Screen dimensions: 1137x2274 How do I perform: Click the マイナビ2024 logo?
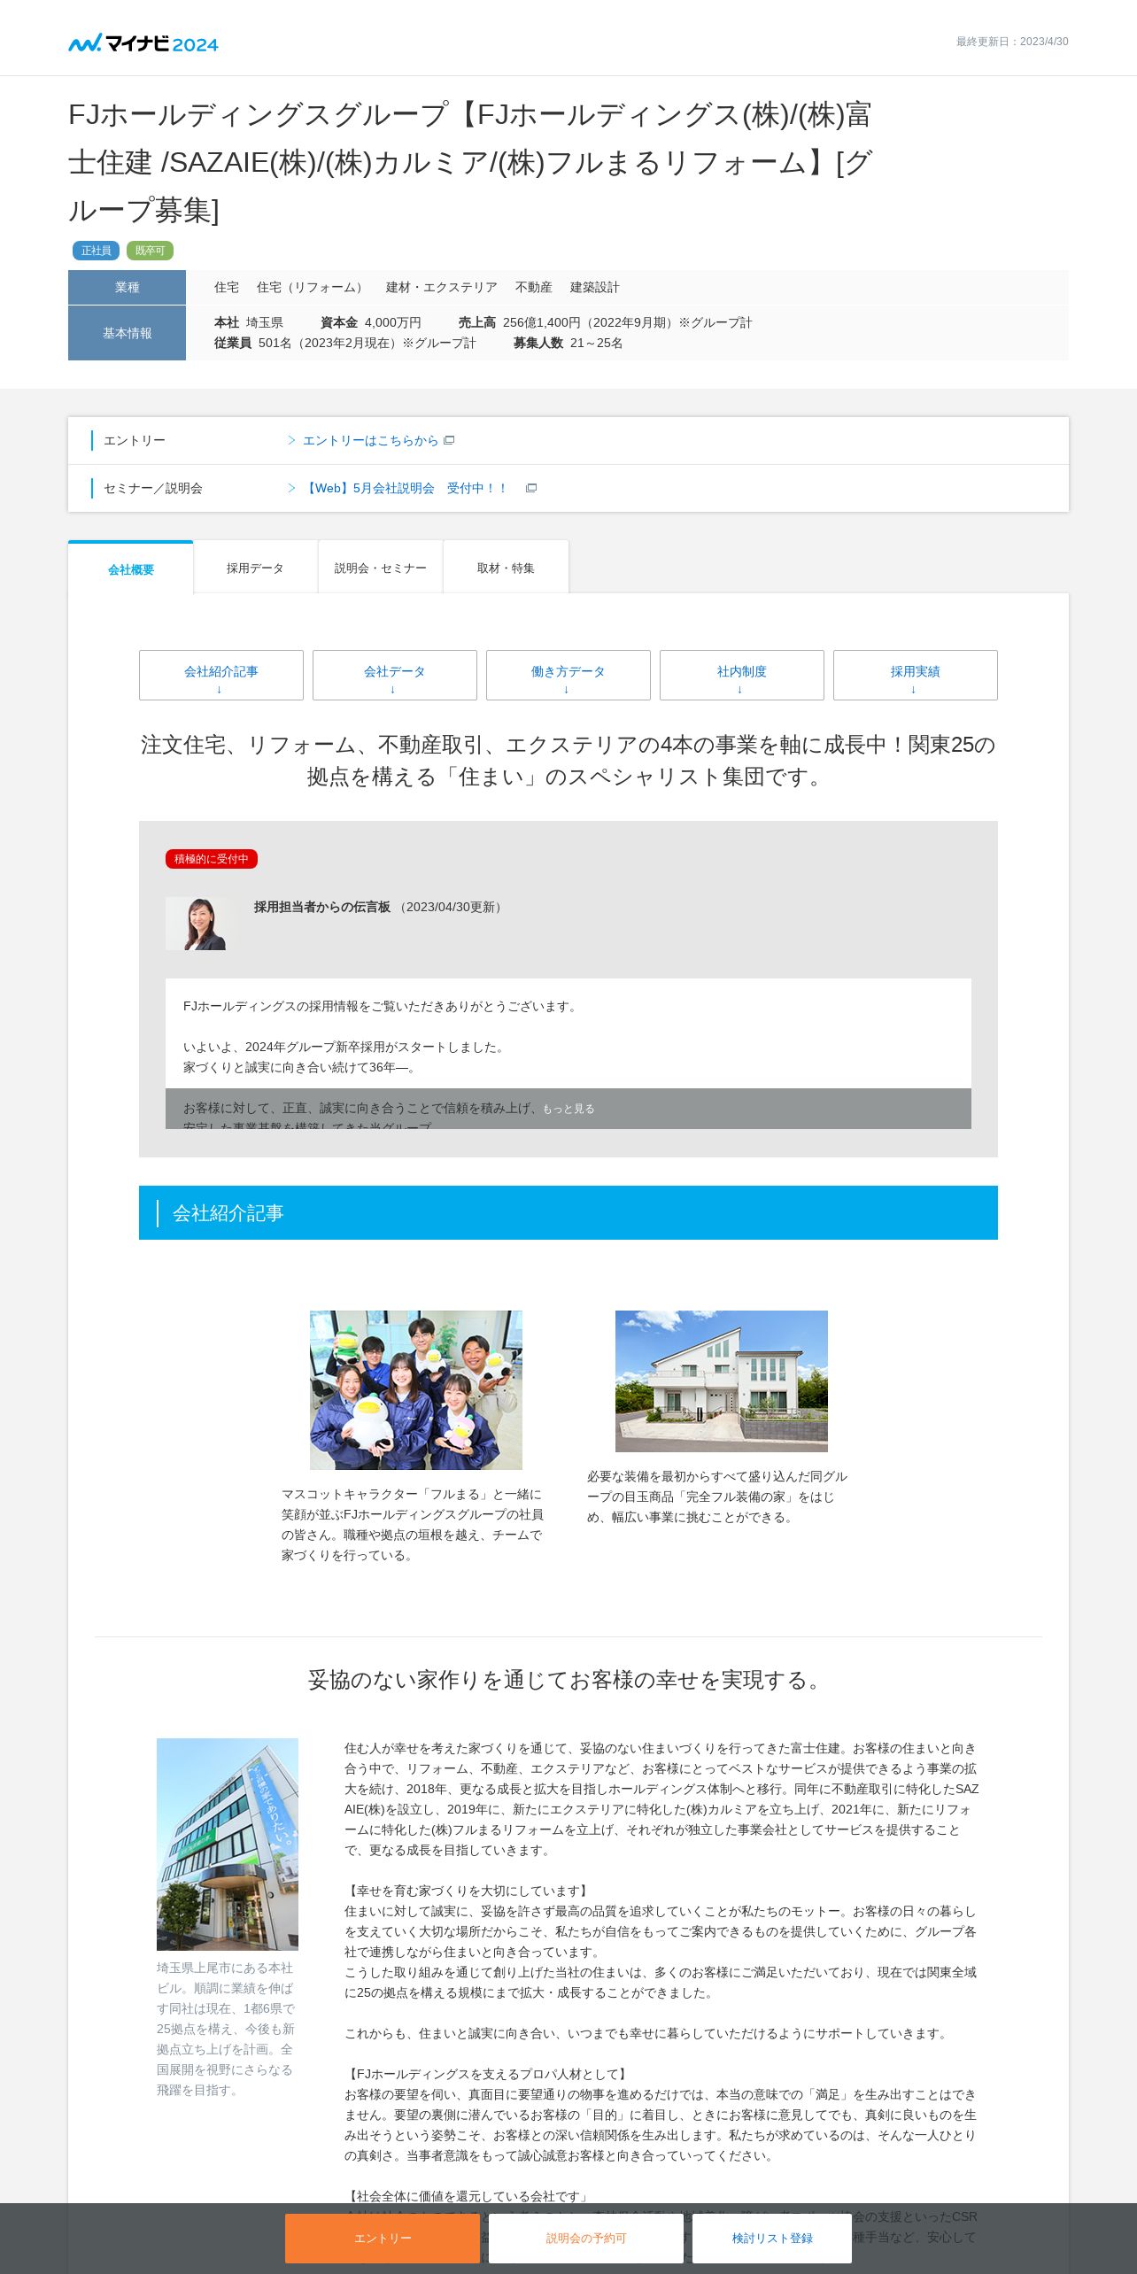[x=143, y=43]
